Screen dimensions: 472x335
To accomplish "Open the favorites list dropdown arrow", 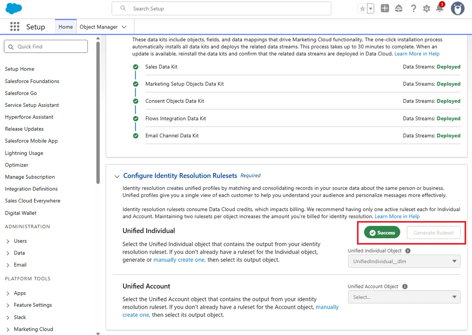I will coord(371,9).
